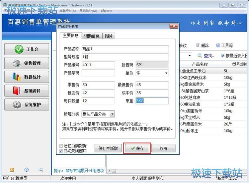Screen dimensions: 249x183
Task: Click the 查找 search icon
Action: [x=200, y=56]
